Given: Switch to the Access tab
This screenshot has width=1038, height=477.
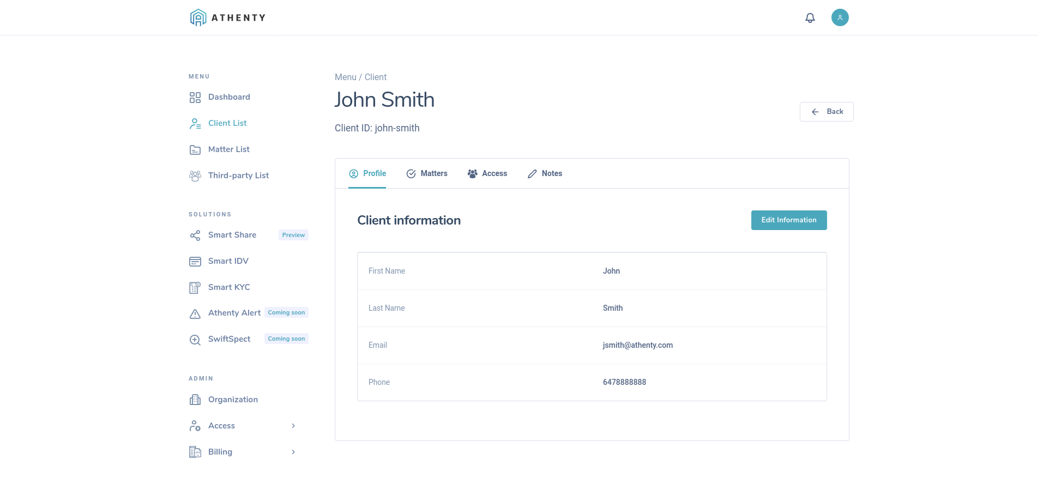Looking at the screenshot, I should click(x=487, y=173).
